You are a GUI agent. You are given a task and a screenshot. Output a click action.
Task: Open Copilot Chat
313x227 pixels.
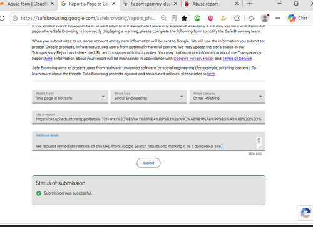298,18
